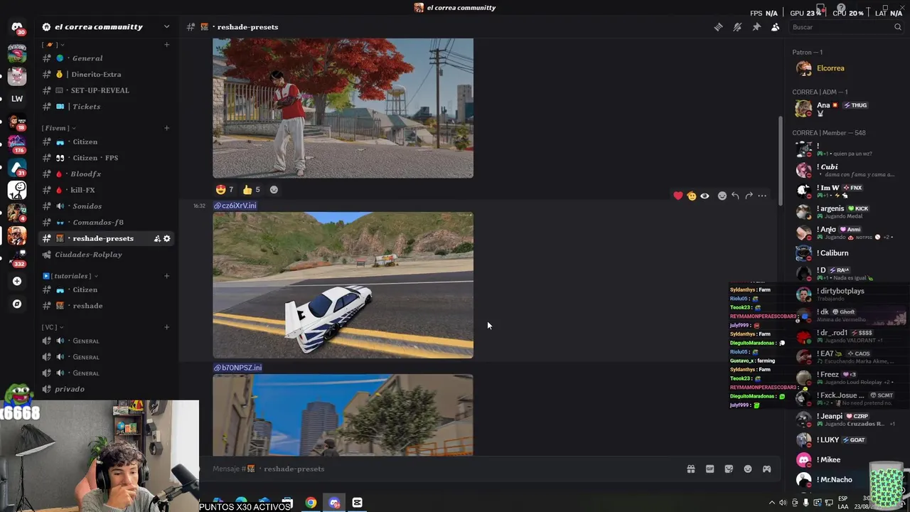Add eyes reaction in hover toolbar
910x512 pixels.
point(705,196)
